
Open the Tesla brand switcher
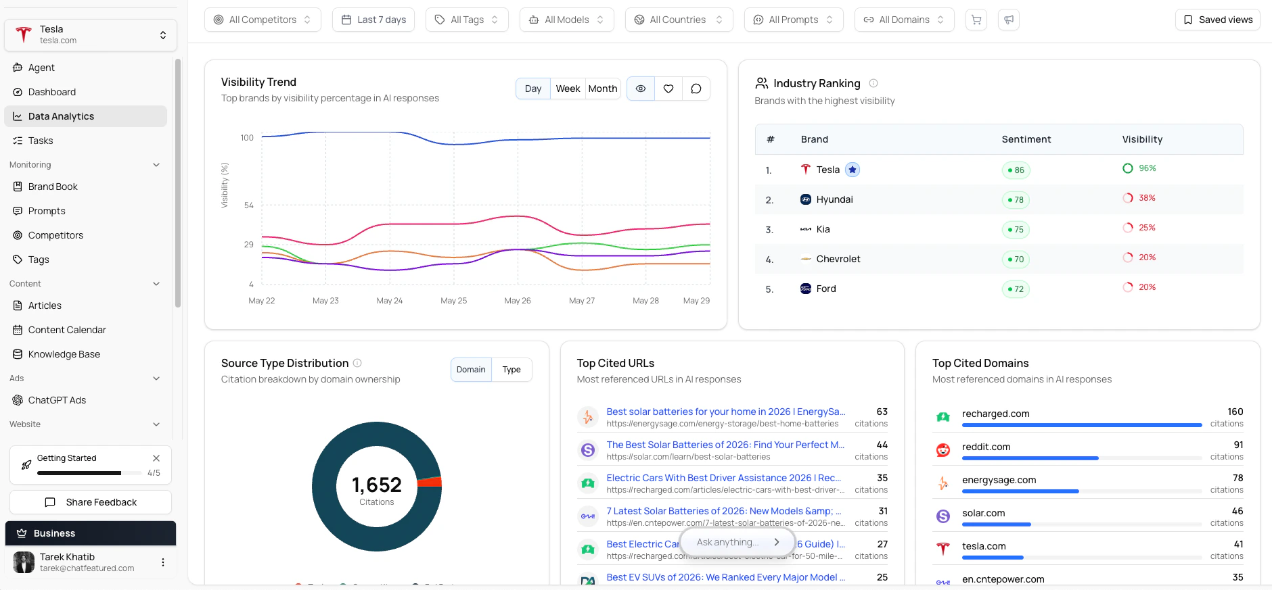pyautogui.click(x=91, y=34)
